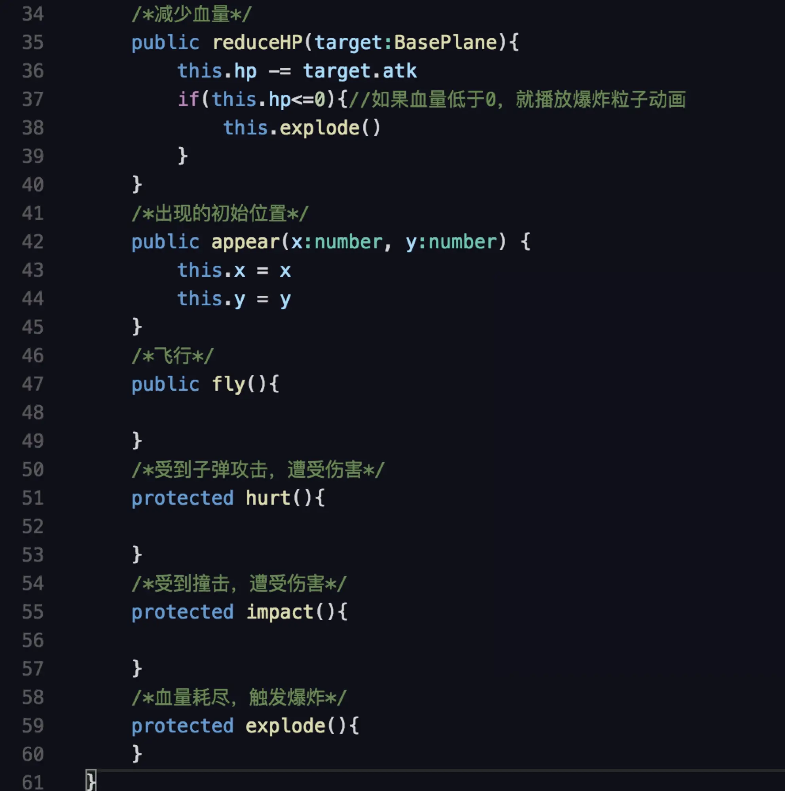The image size is (785, 791).
Task: Click line number 47 in gutter
Action: coord(33,384)
